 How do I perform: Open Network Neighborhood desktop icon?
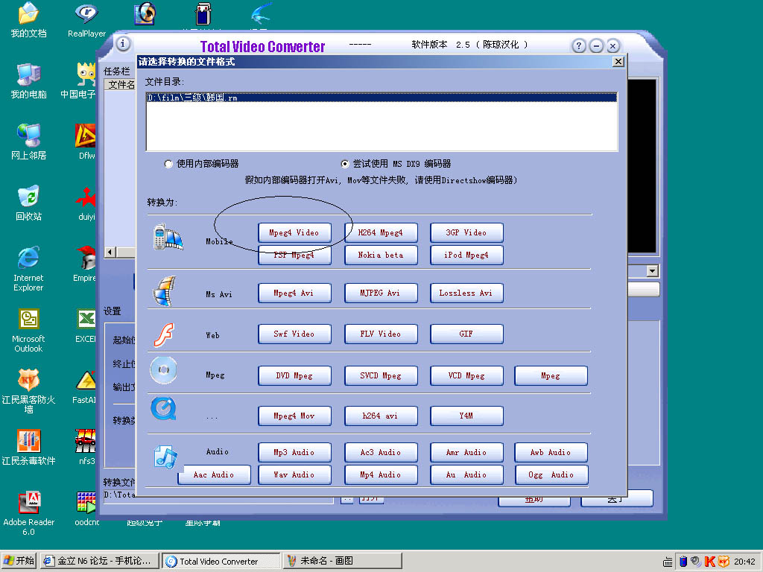click(29, 142)
